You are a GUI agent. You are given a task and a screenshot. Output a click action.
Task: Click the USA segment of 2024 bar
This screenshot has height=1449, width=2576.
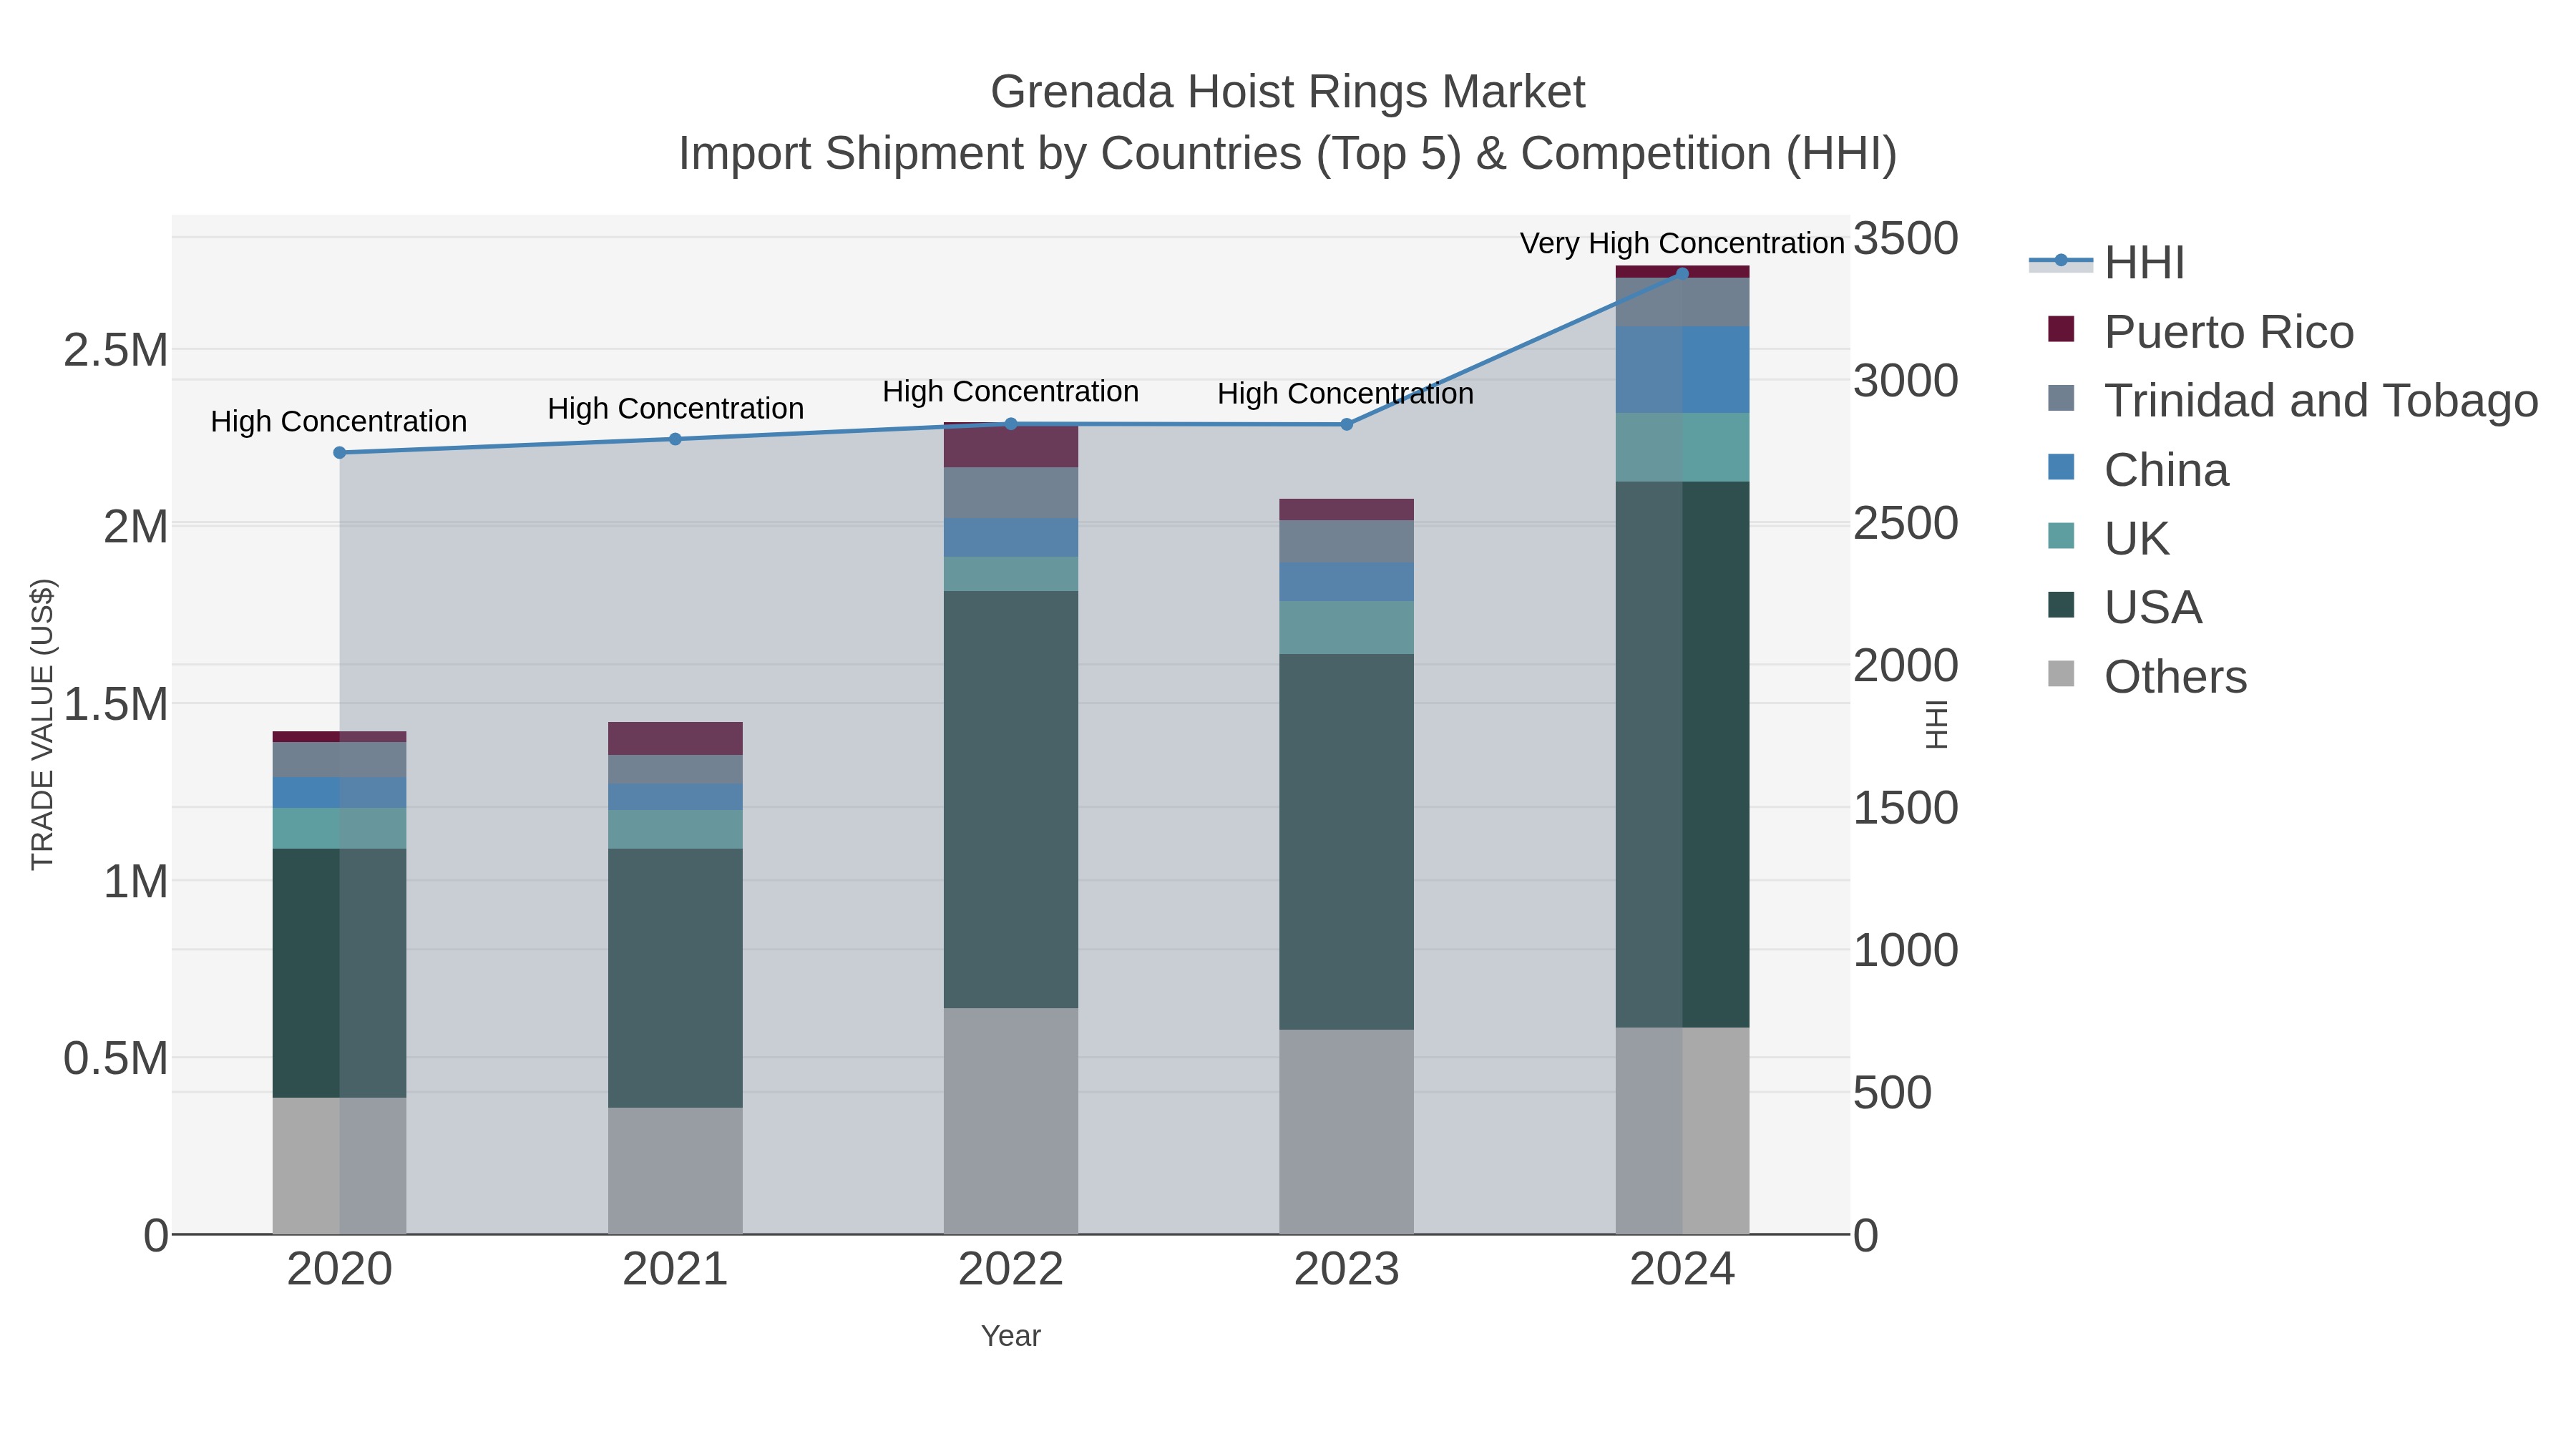(1682, 755)
